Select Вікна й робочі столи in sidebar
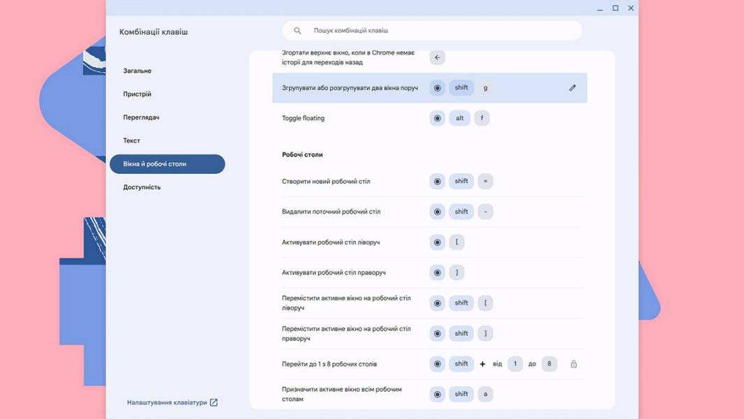This screenshot has height=419, width=744. pos(167,163)
